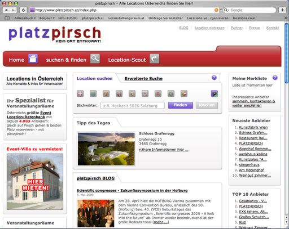Image resolution: width=289 pixels, height=229 pixels.
Task: Open Am Höblinghof in Neueste Anbieter
Action: point(251,170)
